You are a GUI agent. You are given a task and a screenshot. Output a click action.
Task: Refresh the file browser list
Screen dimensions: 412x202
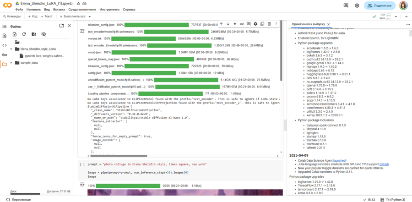[x=24, y=34]
